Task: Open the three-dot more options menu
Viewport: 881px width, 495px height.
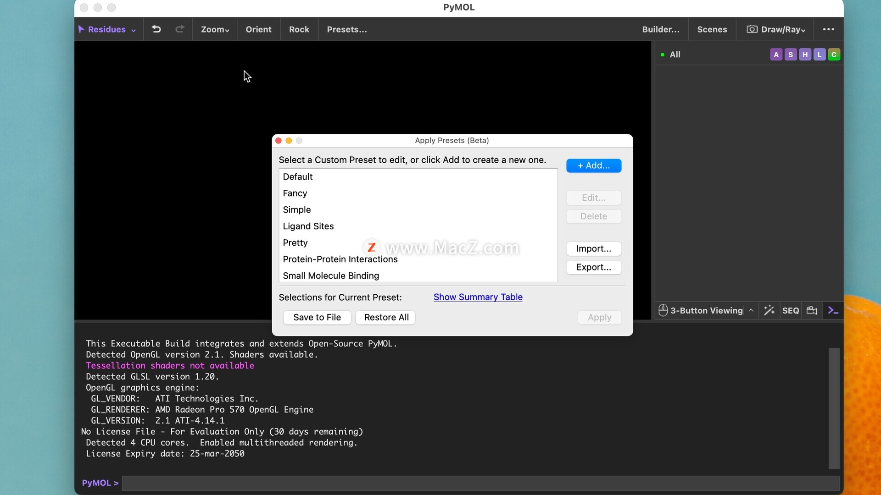Action: [829, 29]
